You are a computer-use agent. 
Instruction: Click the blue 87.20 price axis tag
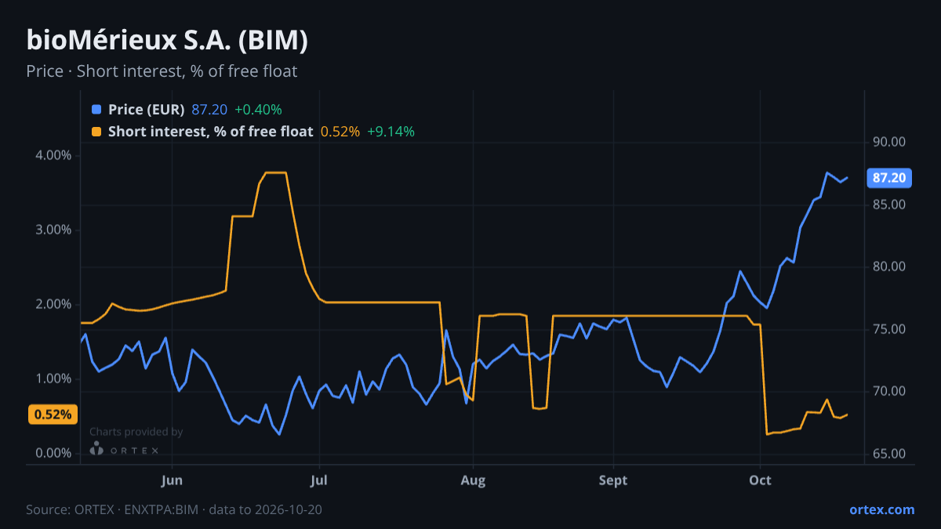coord(889,178)
